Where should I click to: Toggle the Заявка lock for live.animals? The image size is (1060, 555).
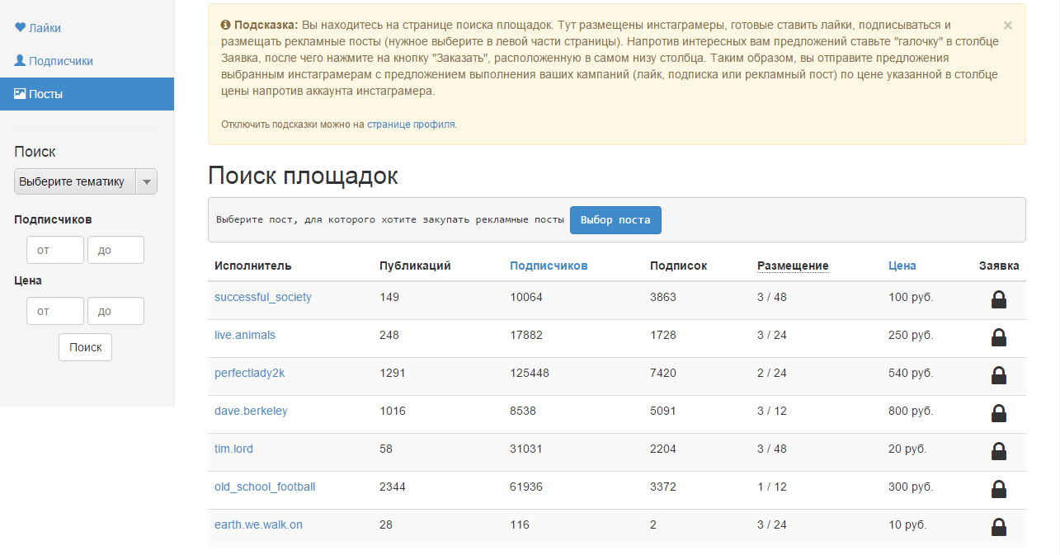999,337
